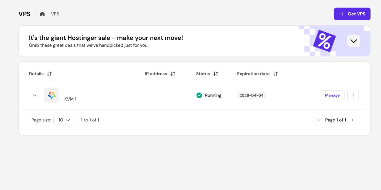
Task: Expand the KVM 1 row details
Action: coord(35,95)
